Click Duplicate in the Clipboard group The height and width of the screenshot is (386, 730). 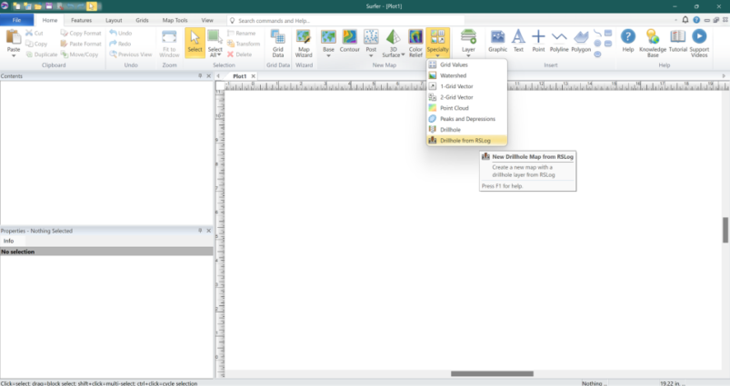(42, 54)
